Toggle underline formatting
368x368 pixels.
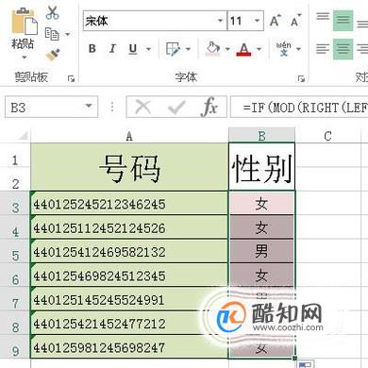coord(133,49)
